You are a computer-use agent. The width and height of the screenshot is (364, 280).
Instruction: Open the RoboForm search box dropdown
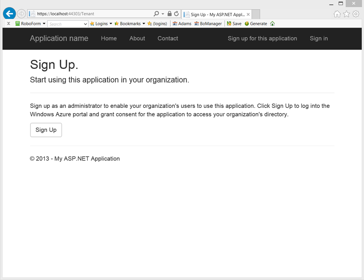pos(86,24)
